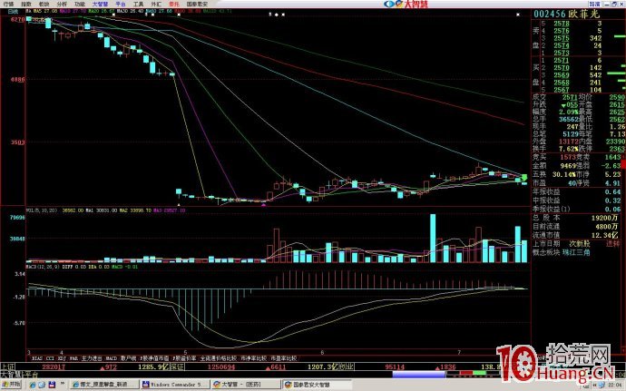Click the 创业 index label in status bar

pyautogui.click(x=346, y=367)
